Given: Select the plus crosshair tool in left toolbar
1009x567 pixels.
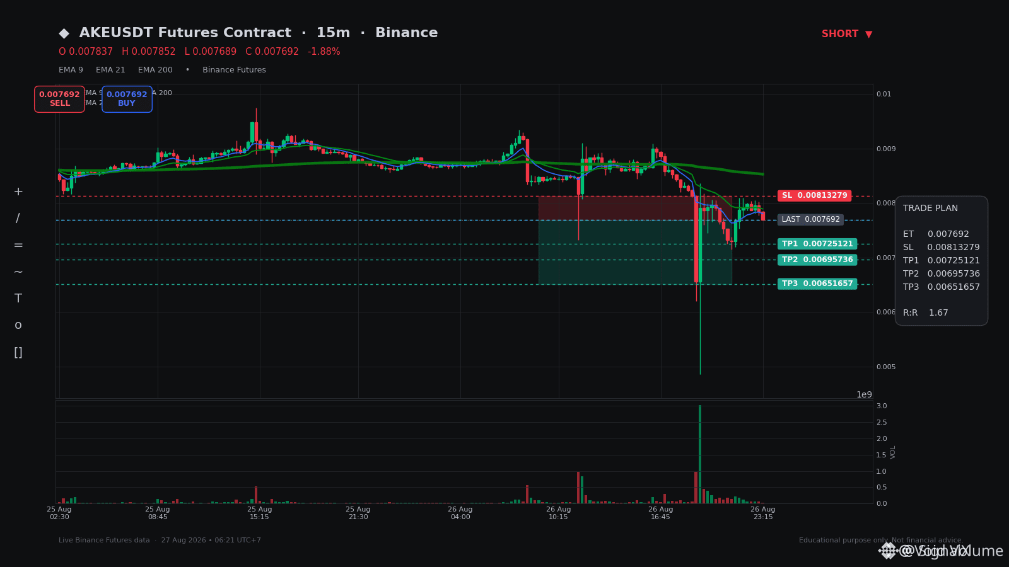Looking at the screenshot, I should coord(18,192).
